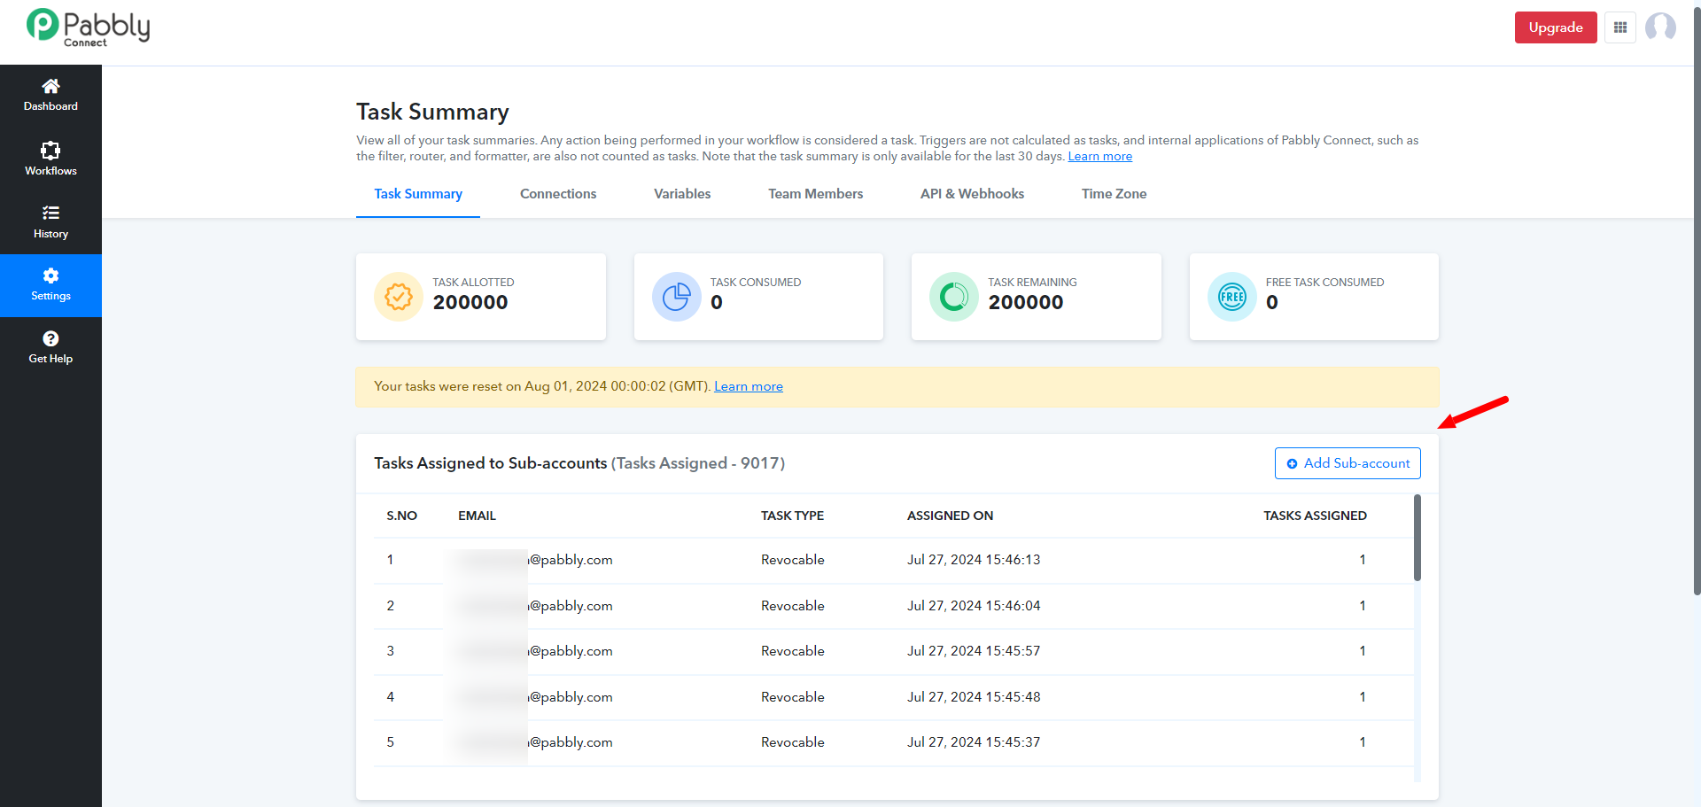Open History in the sidebar
This screenshot has width=1701, height=807.
(x=50, y=222)
